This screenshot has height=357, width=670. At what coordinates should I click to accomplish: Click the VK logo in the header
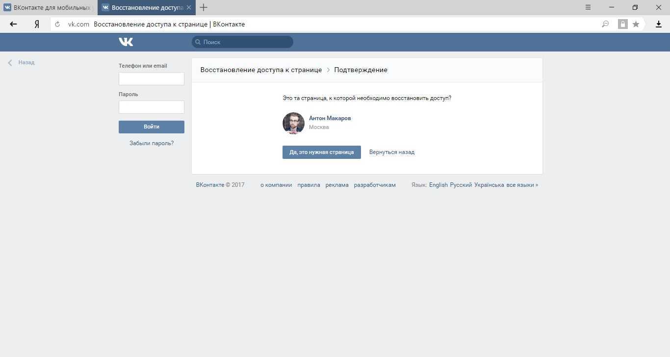[126, 42]
